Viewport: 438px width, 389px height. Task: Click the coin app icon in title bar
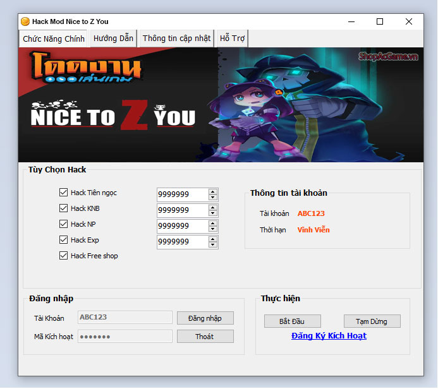[25, 21]
